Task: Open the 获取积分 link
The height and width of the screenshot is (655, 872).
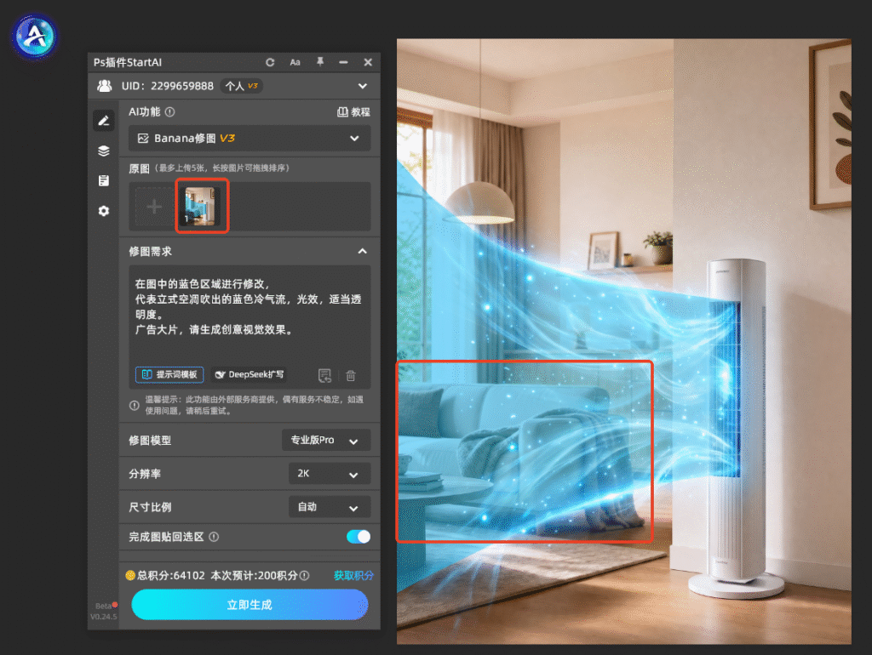Action: coord(353,576)
